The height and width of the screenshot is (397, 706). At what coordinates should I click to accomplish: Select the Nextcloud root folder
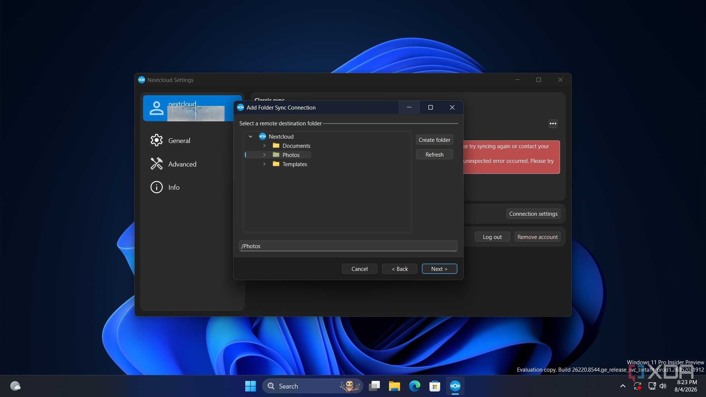coord(276,136)
